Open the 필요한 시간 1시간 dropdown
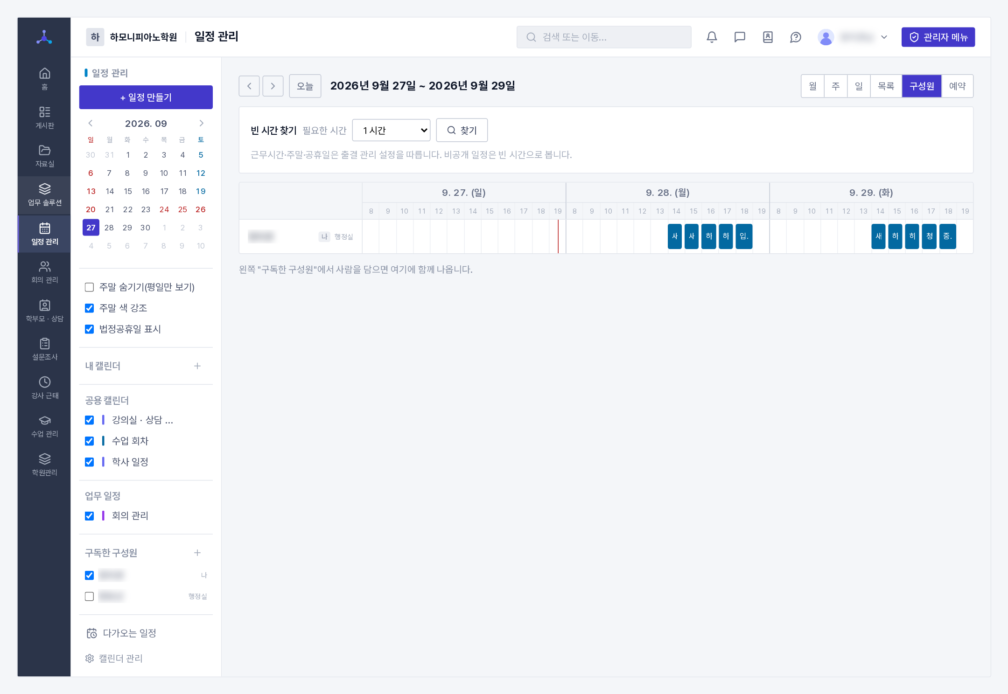This screenshot has height=694, width=1008. click(x=391, y=130)
